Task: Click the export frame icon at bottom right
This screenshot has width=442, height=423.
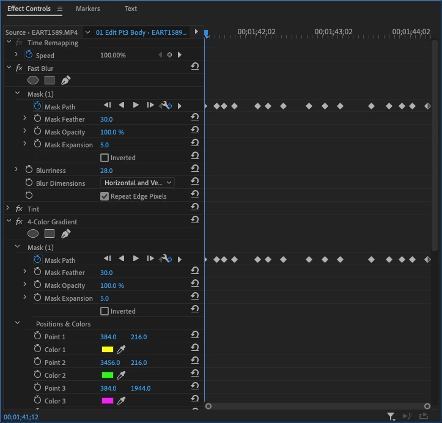Action: [424, 416]
